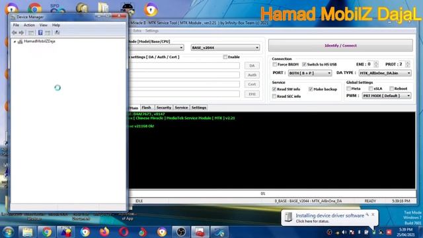Check the Meta global setting

[x=348, y=89]
